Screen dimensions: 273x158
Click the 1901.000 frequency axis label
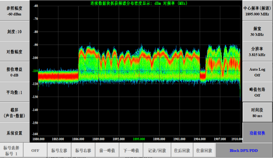coord(179,139)
